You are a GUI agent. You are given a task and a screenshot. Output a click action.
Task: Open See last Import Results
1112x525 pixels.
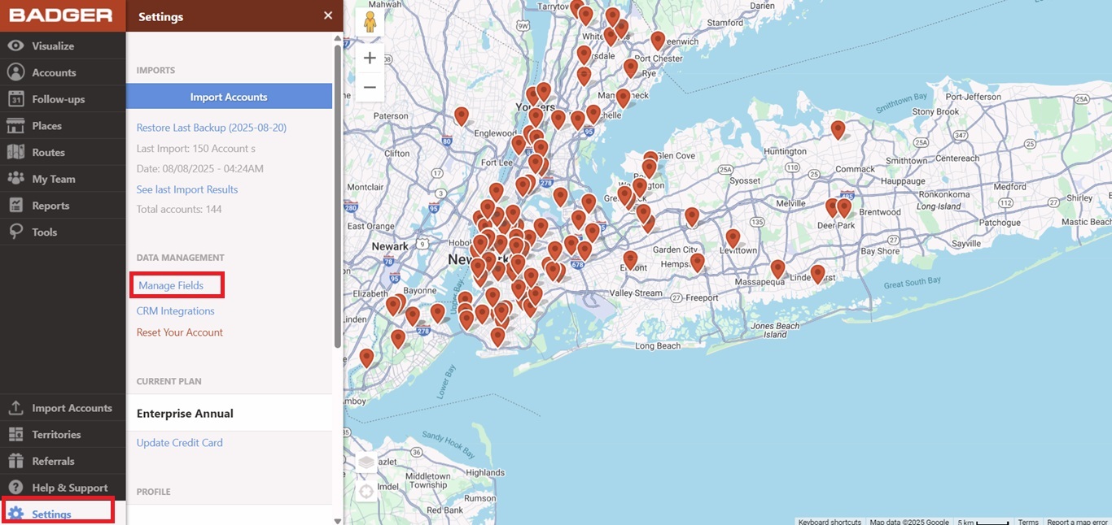187,189
